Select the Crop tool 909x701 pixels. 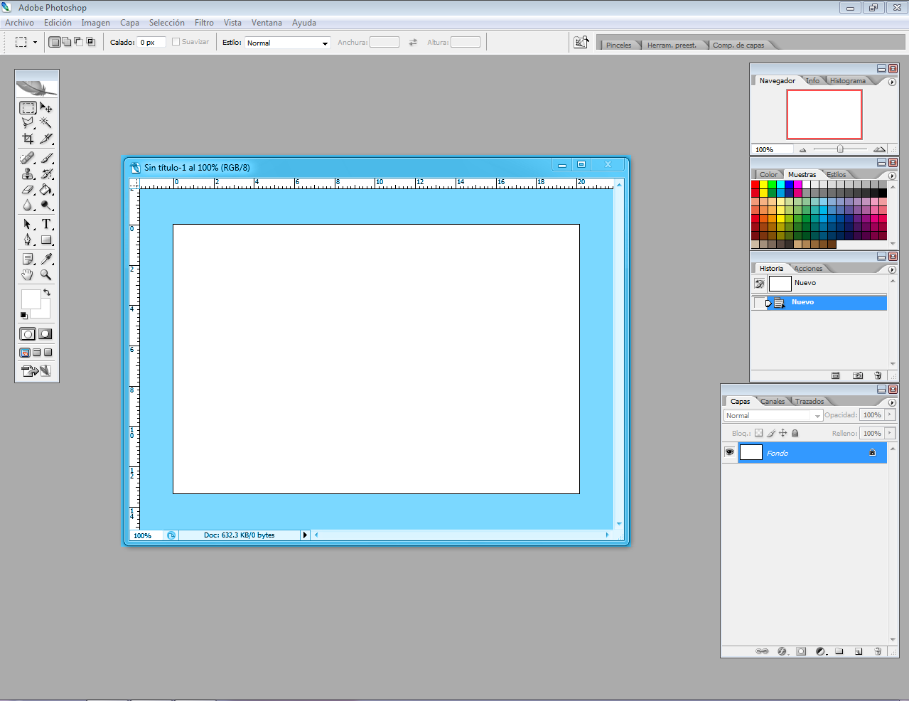click(x=28, y=139)
